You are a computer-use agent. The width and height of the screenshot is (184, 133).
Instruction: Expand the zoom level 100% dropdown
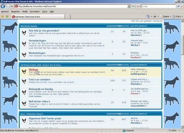pyautogui.click(x=180, y=131)
